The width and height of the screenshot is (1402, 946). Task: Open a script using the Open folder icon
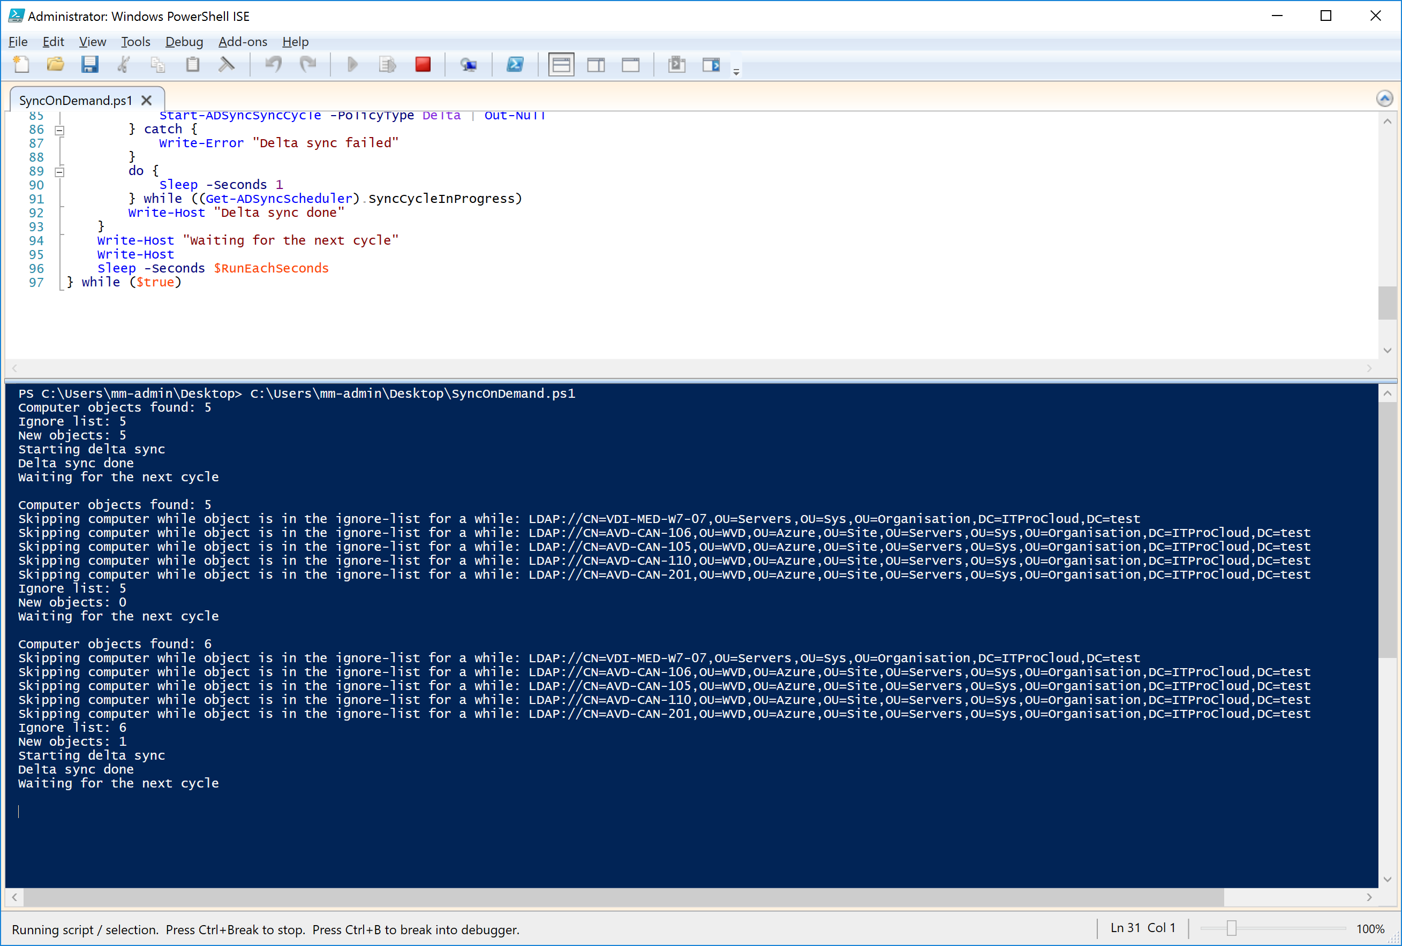(x=56, y=64)
